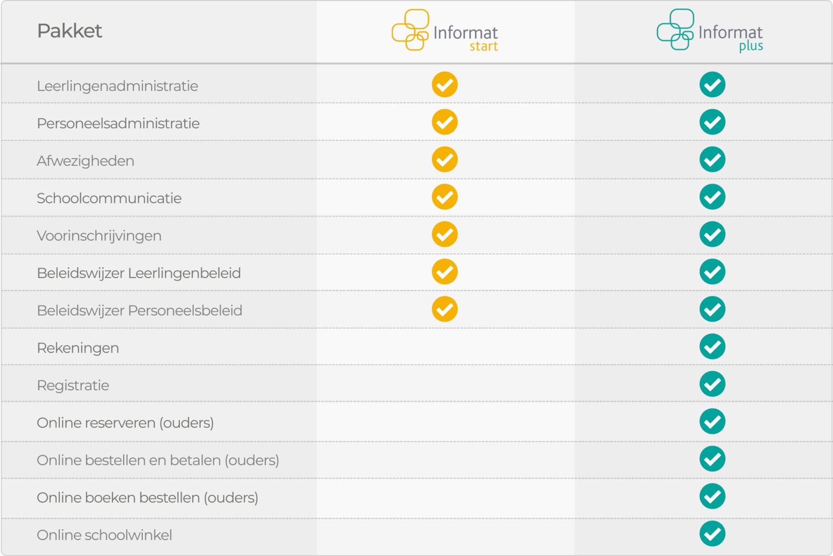Click teal checkmark for Online reserveren (ouders)

(x=712, y=421)
